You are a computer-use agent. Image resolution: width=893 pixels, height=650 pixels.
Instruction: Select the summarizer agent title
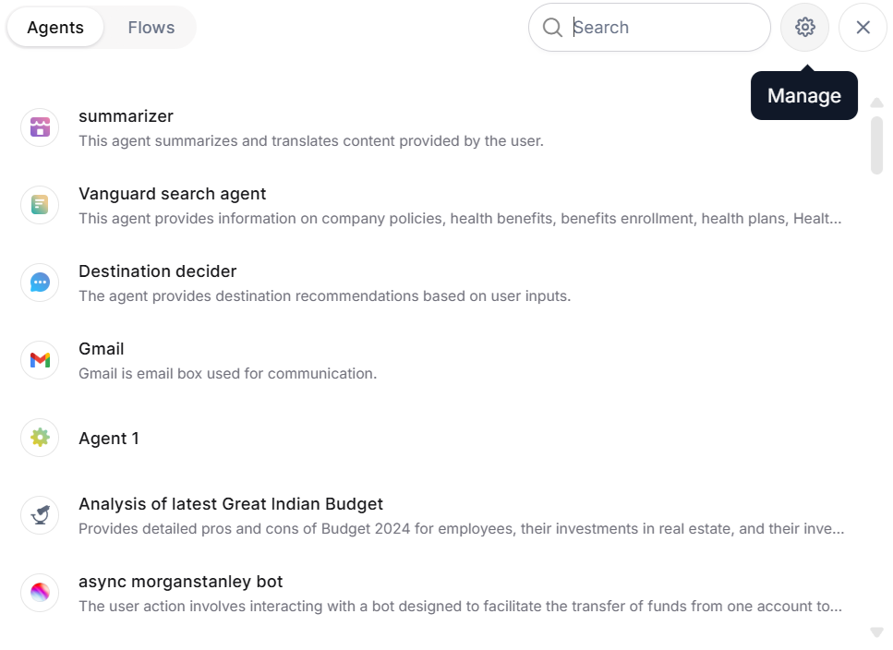tap(126, 116)
